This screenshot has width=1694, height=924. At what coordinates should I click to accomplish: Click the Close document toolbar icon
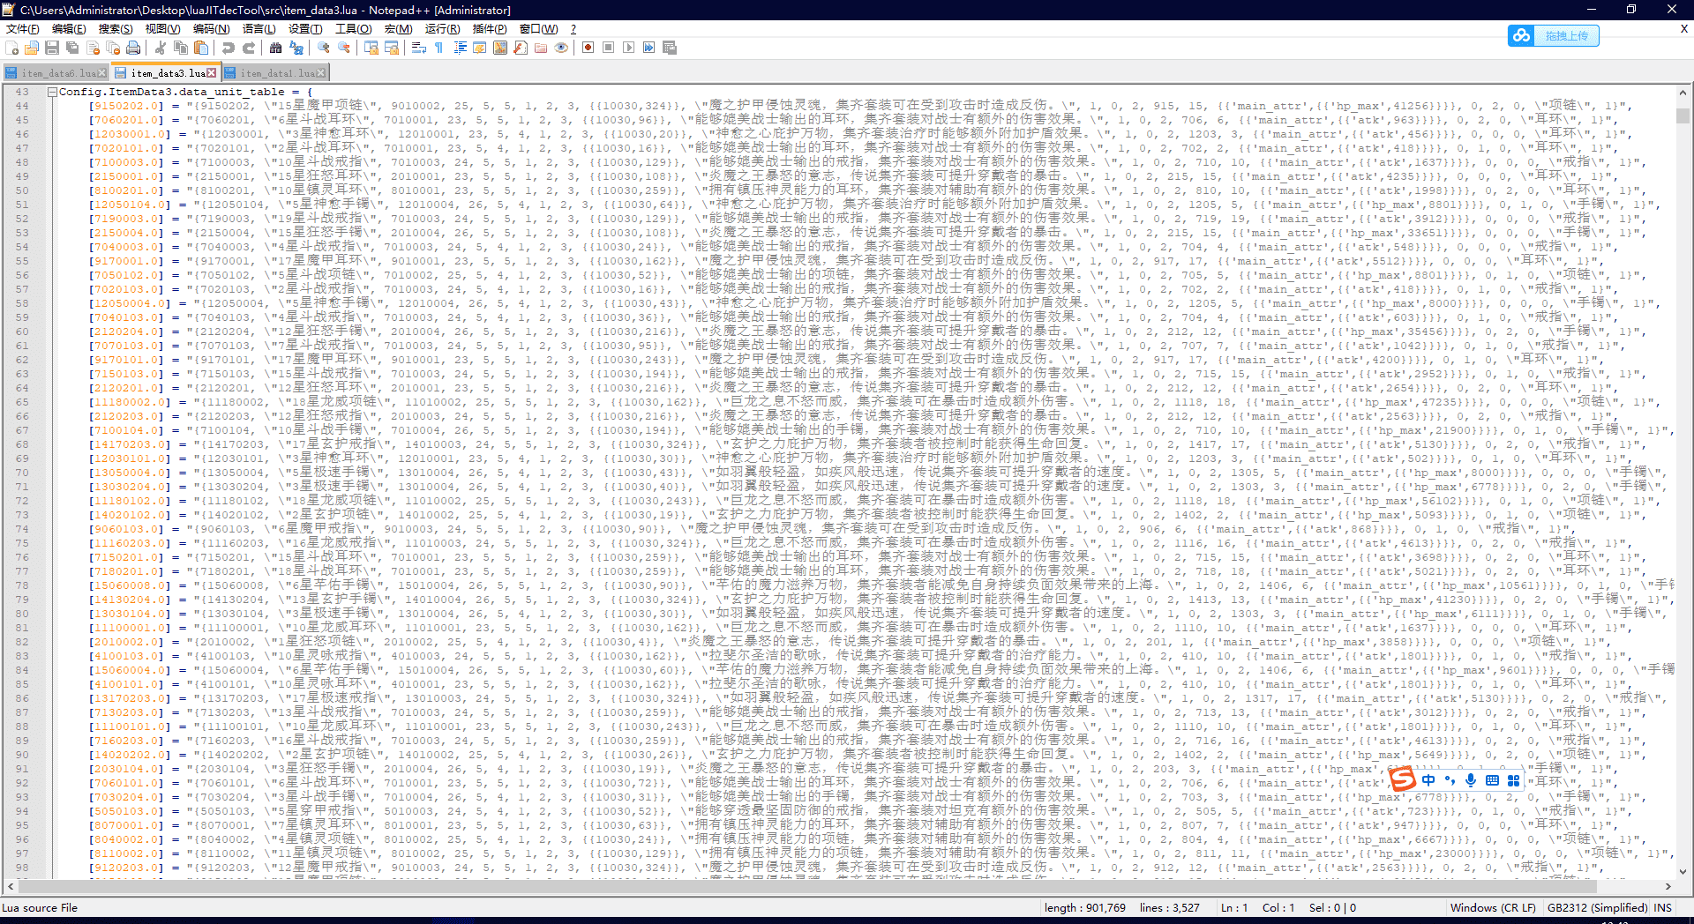tap(93, 48)
